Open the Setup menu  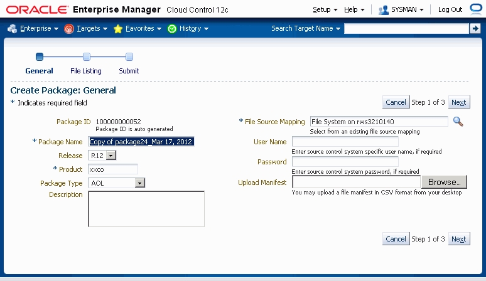(325, 9)
